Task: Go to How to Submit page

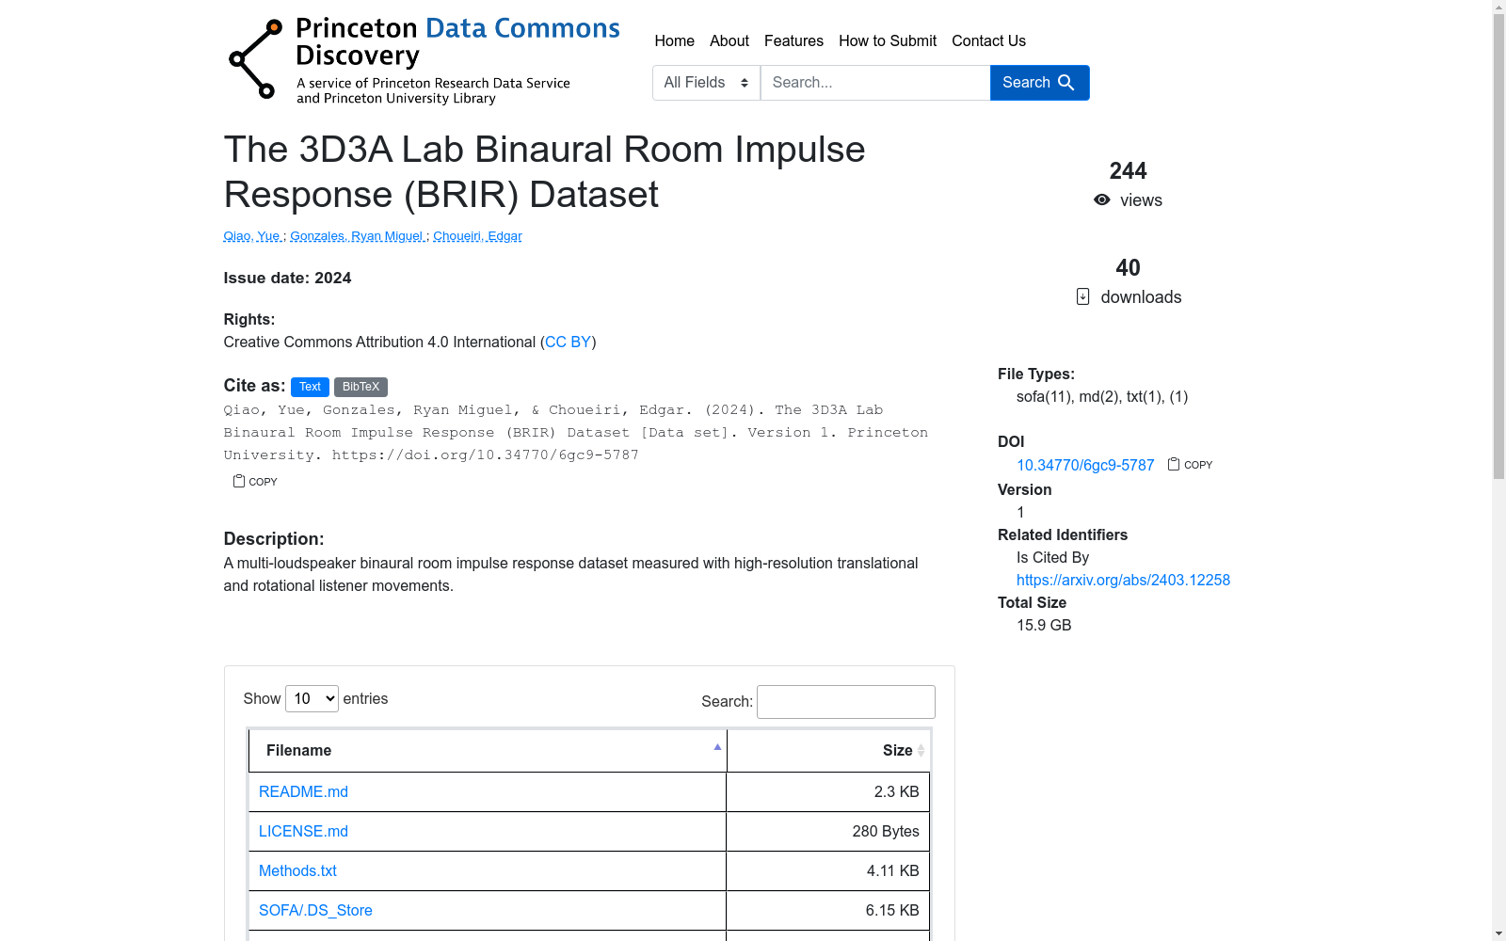Action: pos(887,40)
